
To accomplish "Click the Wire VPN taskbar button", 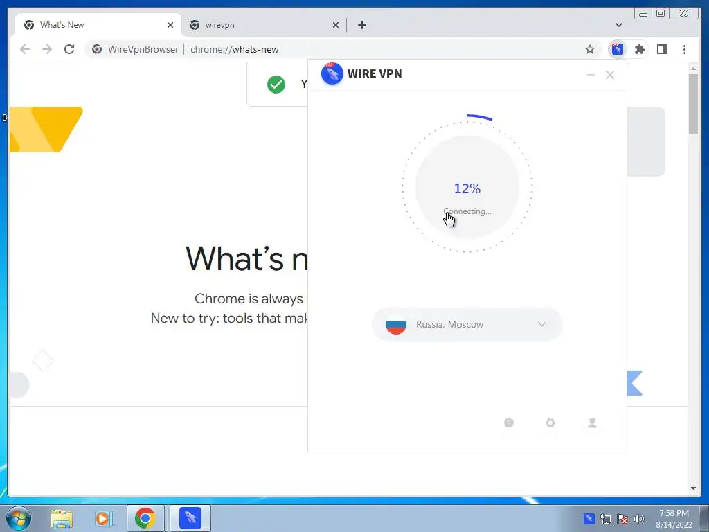I will coord(190,518).
